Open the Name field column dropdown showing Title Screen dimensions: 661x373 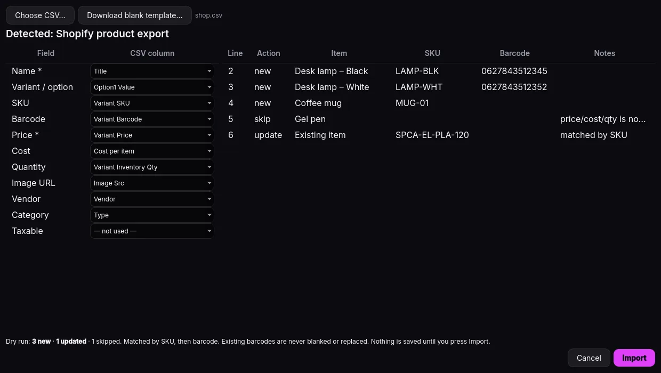(x=152, y=71)
